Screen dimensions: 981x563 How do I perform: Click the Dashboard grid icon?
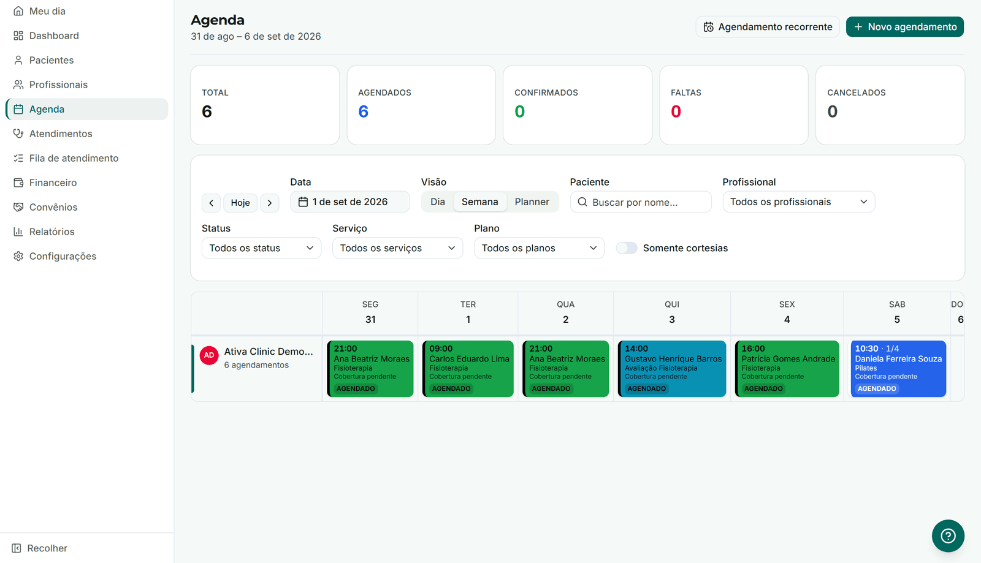18,36
